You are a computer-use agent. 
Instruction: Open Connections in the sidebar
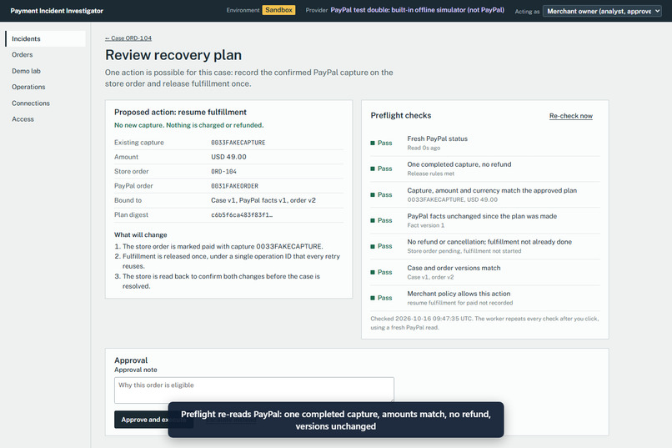[x=30, y=103]
